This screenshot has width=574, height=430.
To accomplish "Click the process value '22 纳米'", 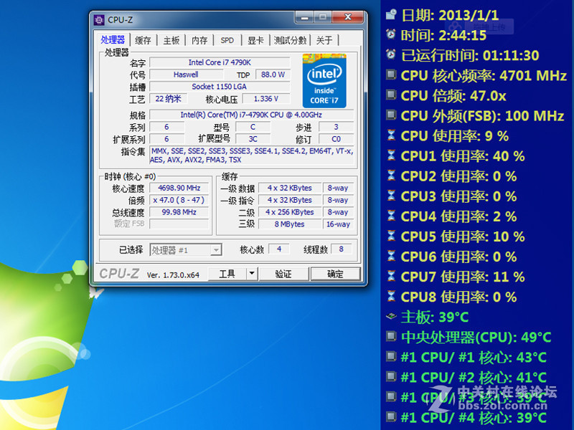I will point(169,99).
